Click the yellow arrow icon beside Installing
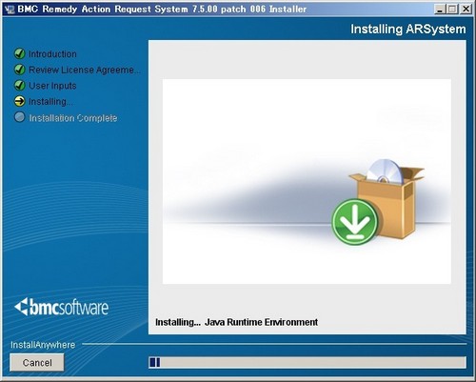Screen dimensions: 476x382 [x=20, y=101]
